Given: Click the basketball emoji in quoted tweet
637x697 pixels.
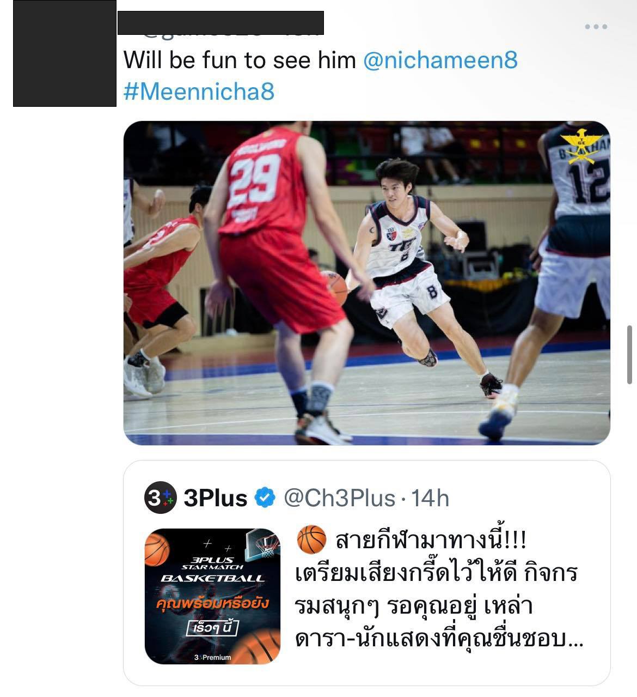Looking at the screenshot, I should point(310,540).
